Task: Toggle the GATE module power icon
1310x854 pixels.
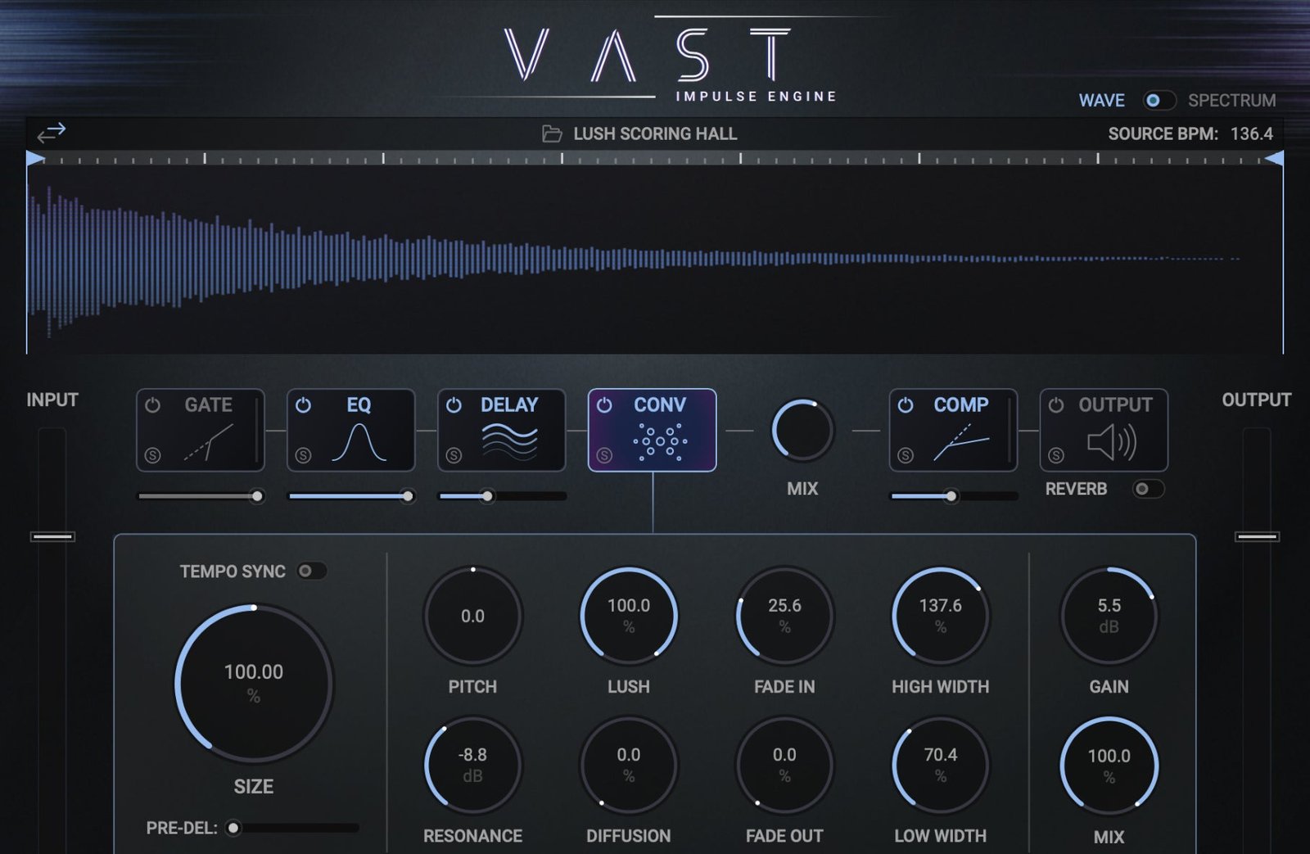Action: [x=152, y=404]
